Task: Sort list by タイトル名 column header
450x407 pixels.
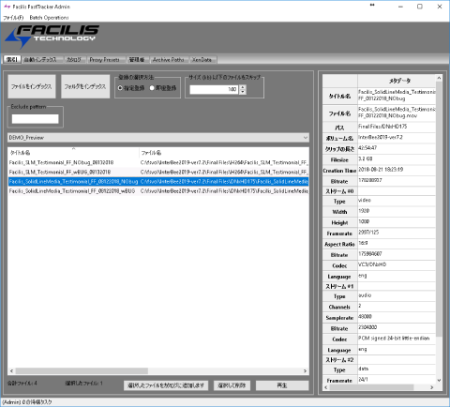Action: click(73, 153)
